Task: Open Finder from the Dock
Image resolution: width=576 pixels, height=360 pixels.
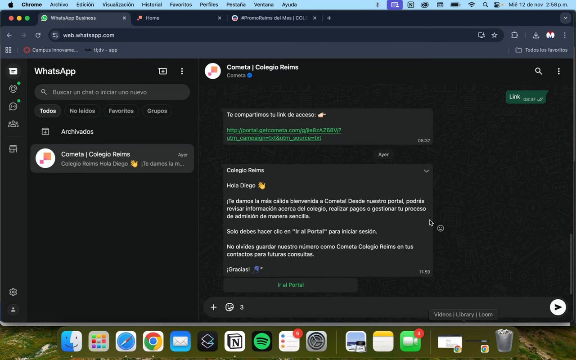Action: (71, 342)
